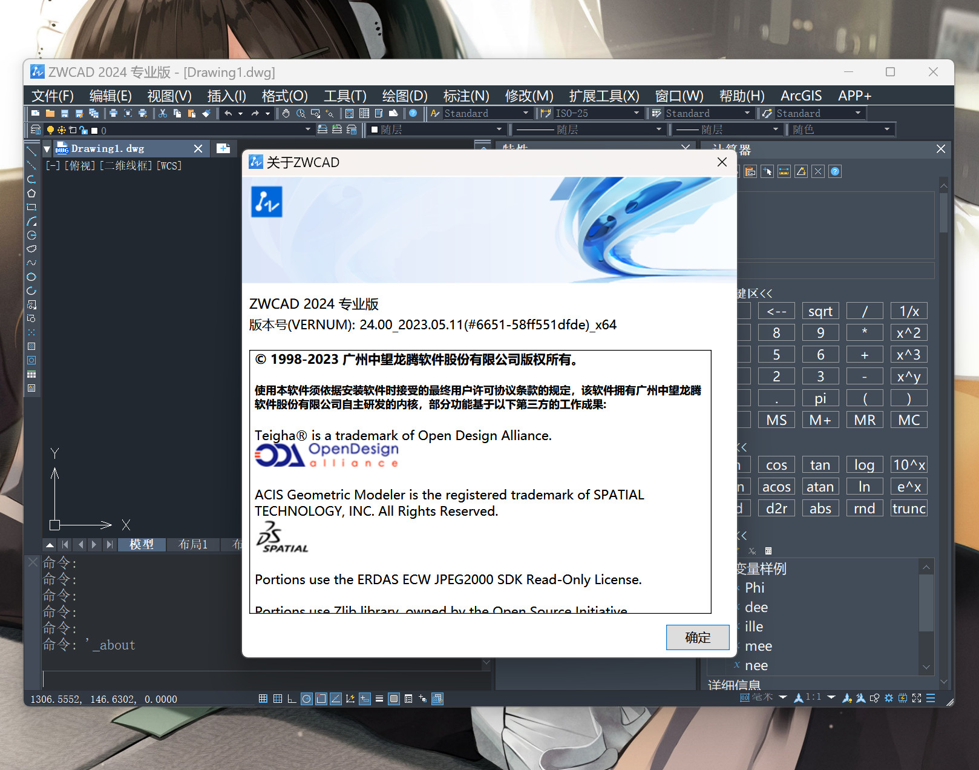Switch to the 布局1 layout tab
Screen dimensions: 979x770
click(x=193, y=544)
